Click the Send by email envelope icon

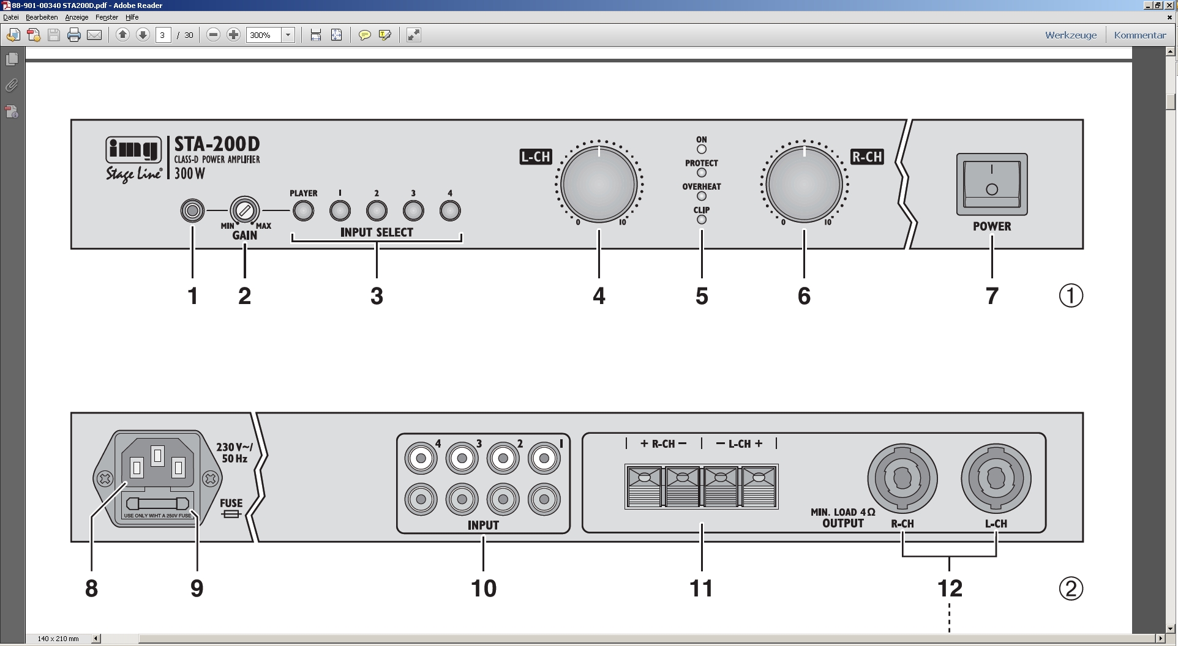pyautogui.click(x=94, y=35)
